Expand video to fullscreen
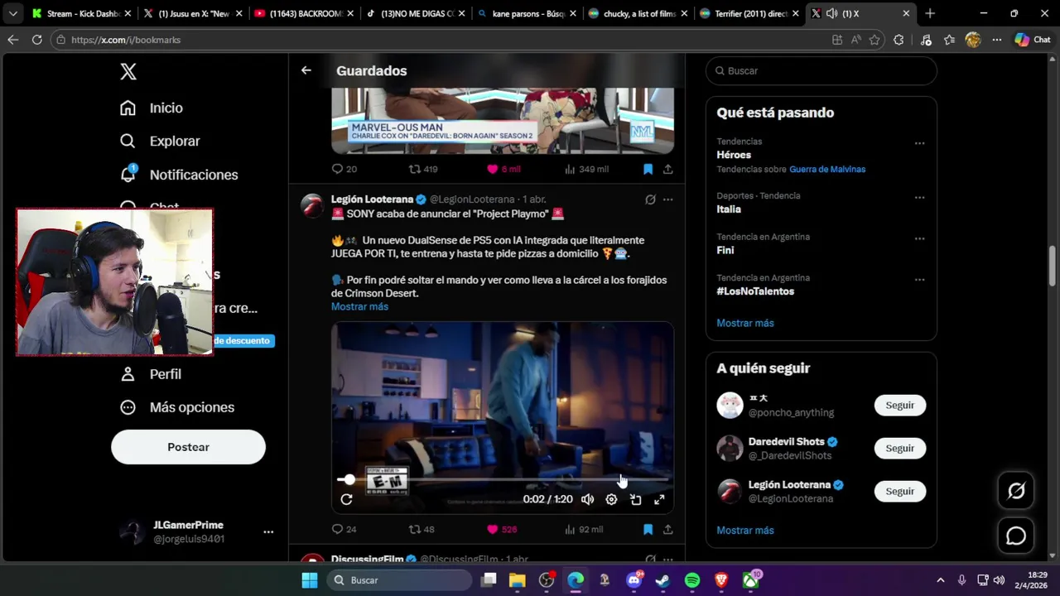This screenshot has width=1060, height=596. click(x=659, y=499)
